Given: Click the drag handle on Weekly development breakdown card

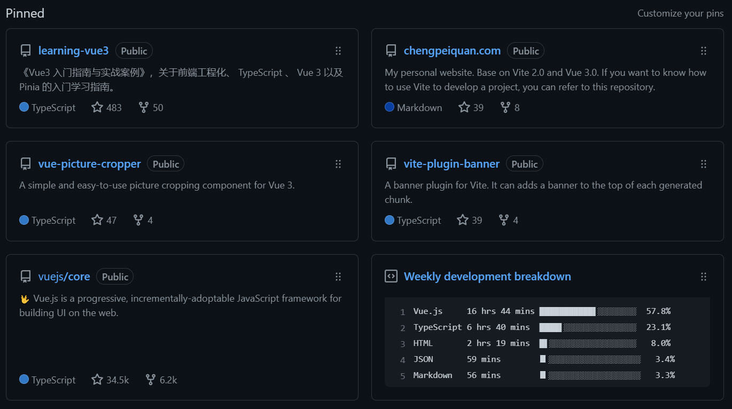Looking at the screenshot, I should (703, 277).
